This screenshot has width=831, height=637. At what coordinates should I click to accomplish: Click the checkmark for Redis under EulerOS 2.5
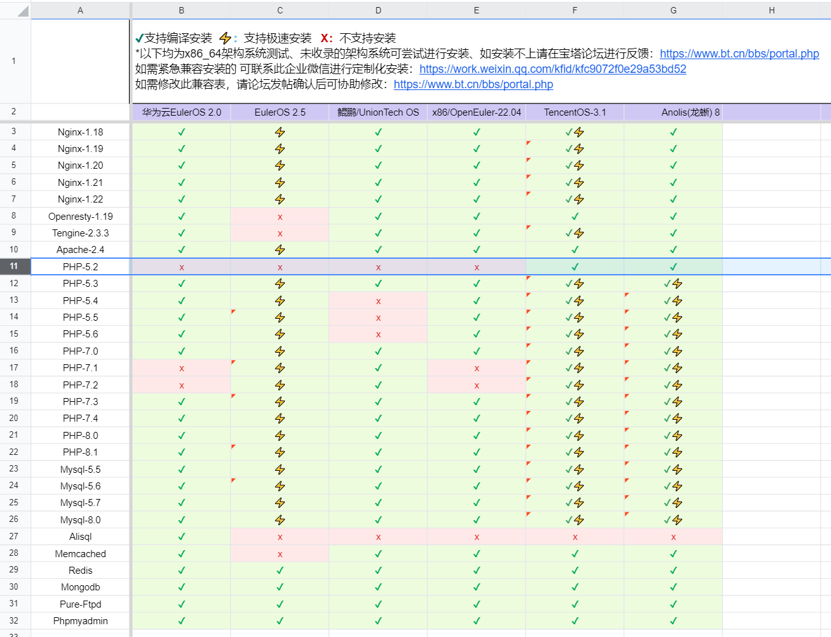pyautogui.click(x=280, y=570)
